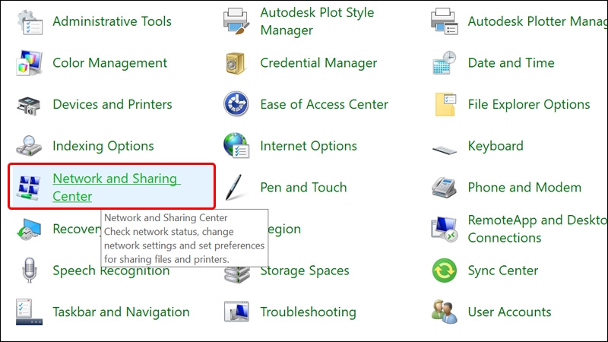608x342 pixels.
Task: Click the Internet Options text link
Action: (x=309, y=146)
